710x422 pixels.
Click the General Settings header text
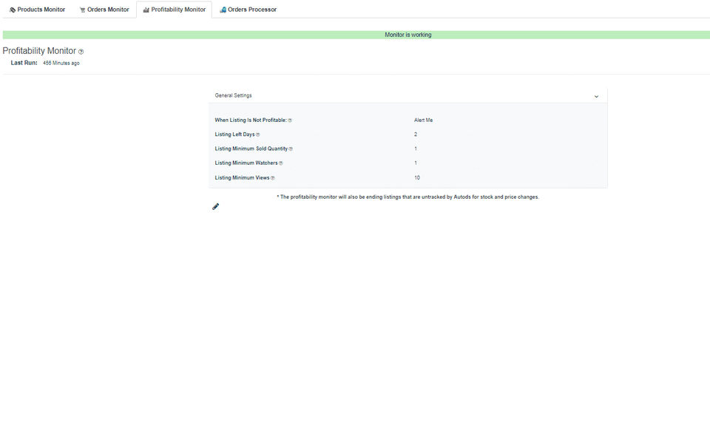(x=233, y=95)
